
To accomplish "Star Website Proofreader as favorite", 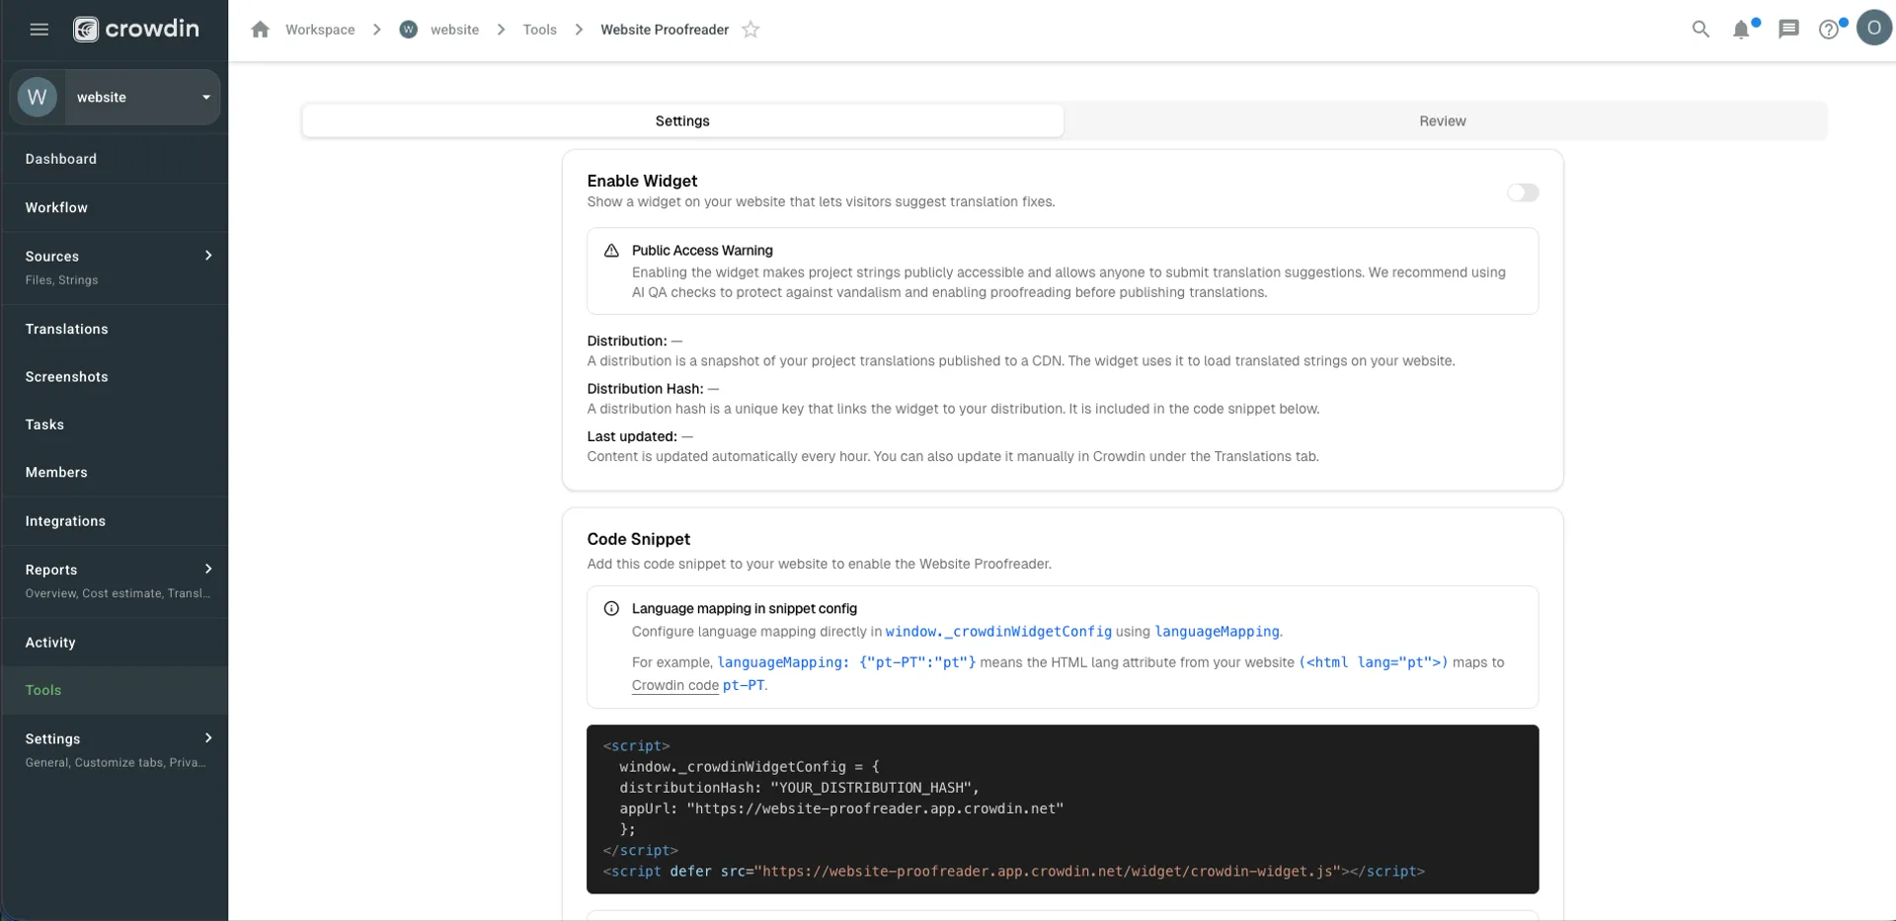I will (750, 30).
